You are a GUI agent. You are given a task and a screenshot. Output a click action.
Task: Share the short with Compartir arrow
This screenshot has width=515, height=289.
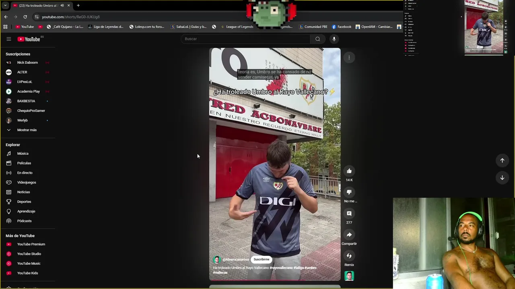349,235
